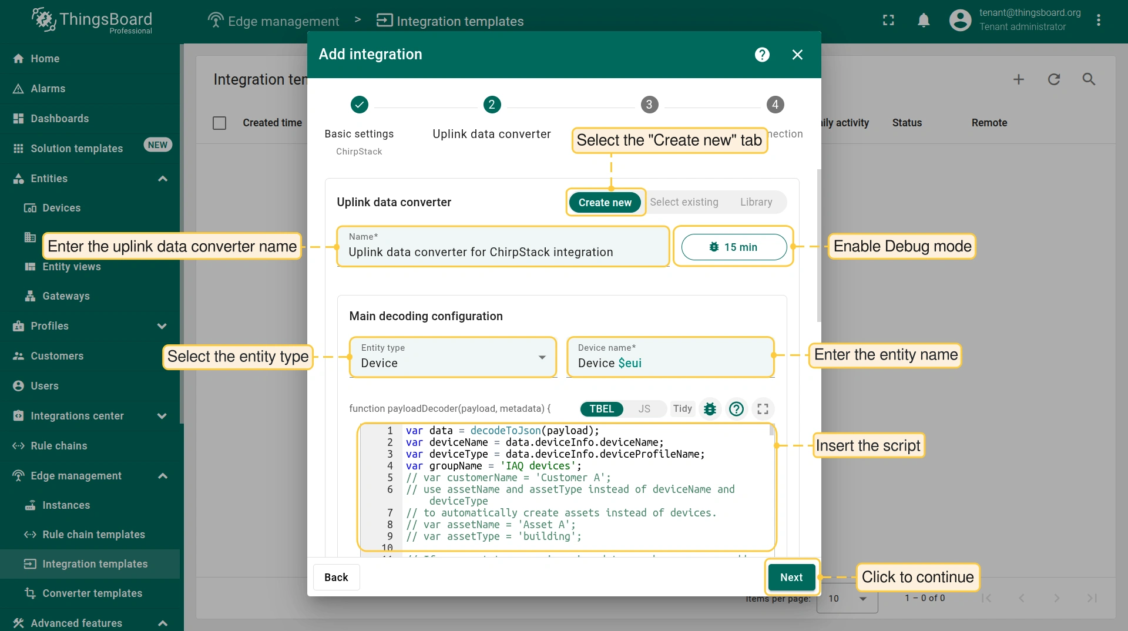Click the add integration plus icon

[x=1019, y=79]
